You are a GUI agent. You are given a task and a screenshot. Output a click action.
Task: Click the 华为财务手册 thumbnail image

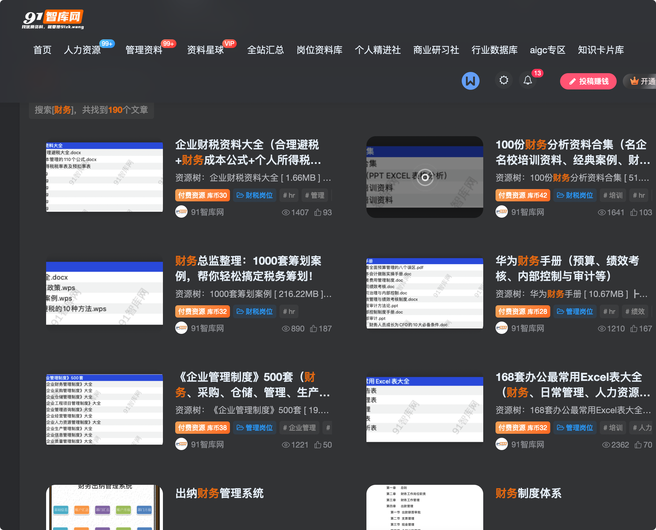point(425,293)
